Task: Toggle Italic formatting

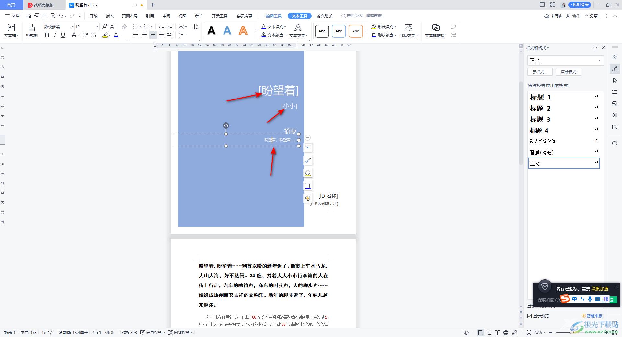Action: coord(55,35)
